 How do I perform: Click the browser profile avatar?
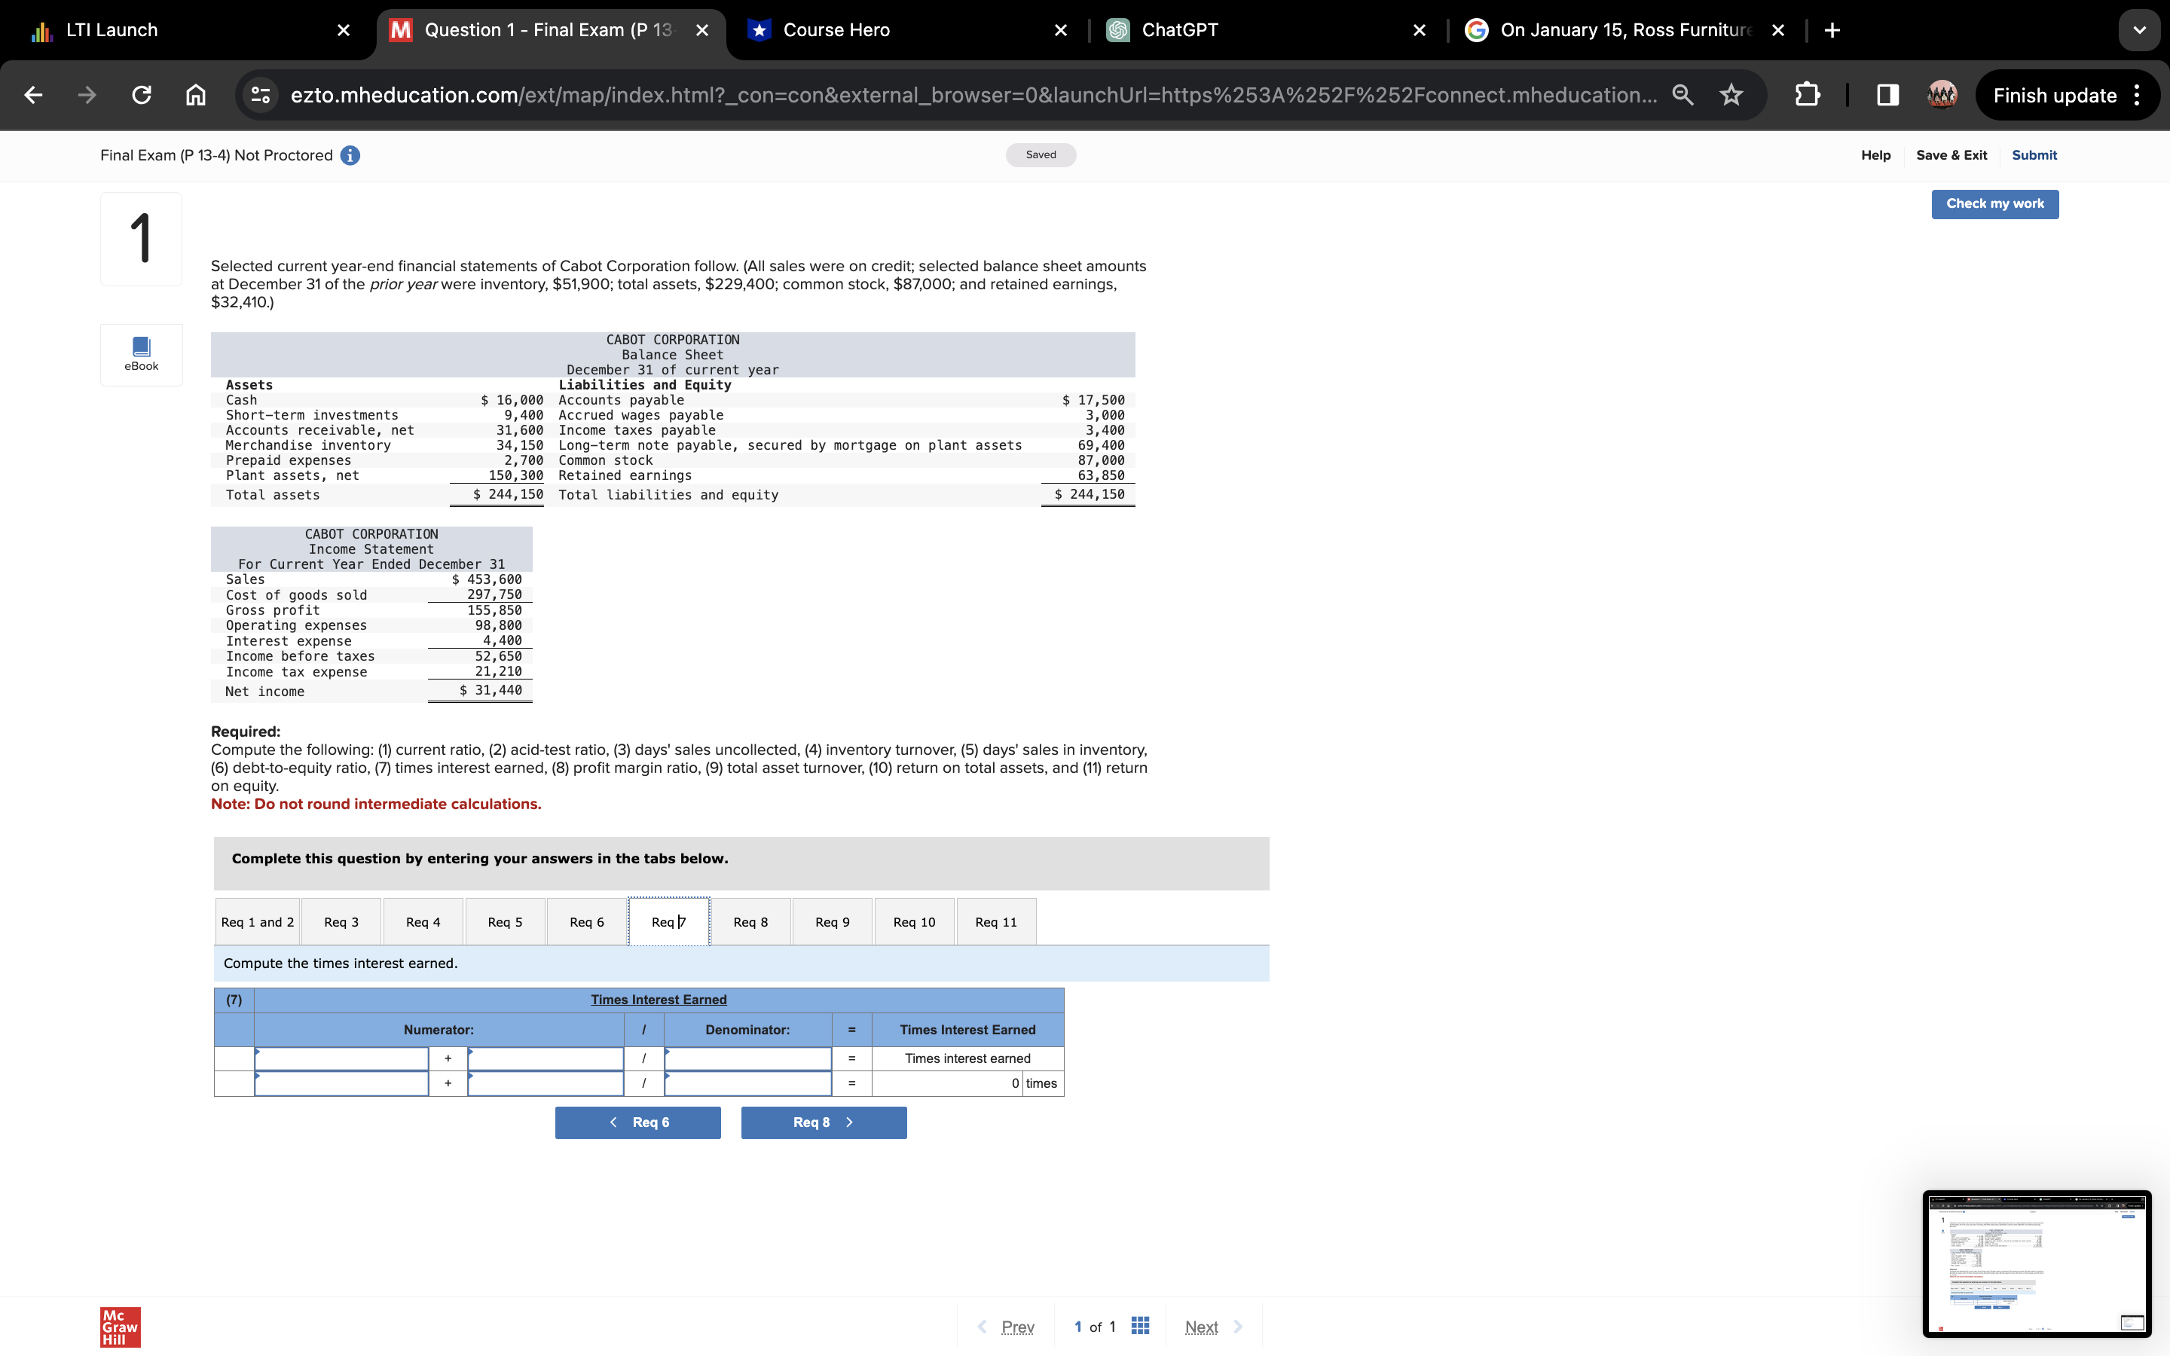coord(1942,95)
